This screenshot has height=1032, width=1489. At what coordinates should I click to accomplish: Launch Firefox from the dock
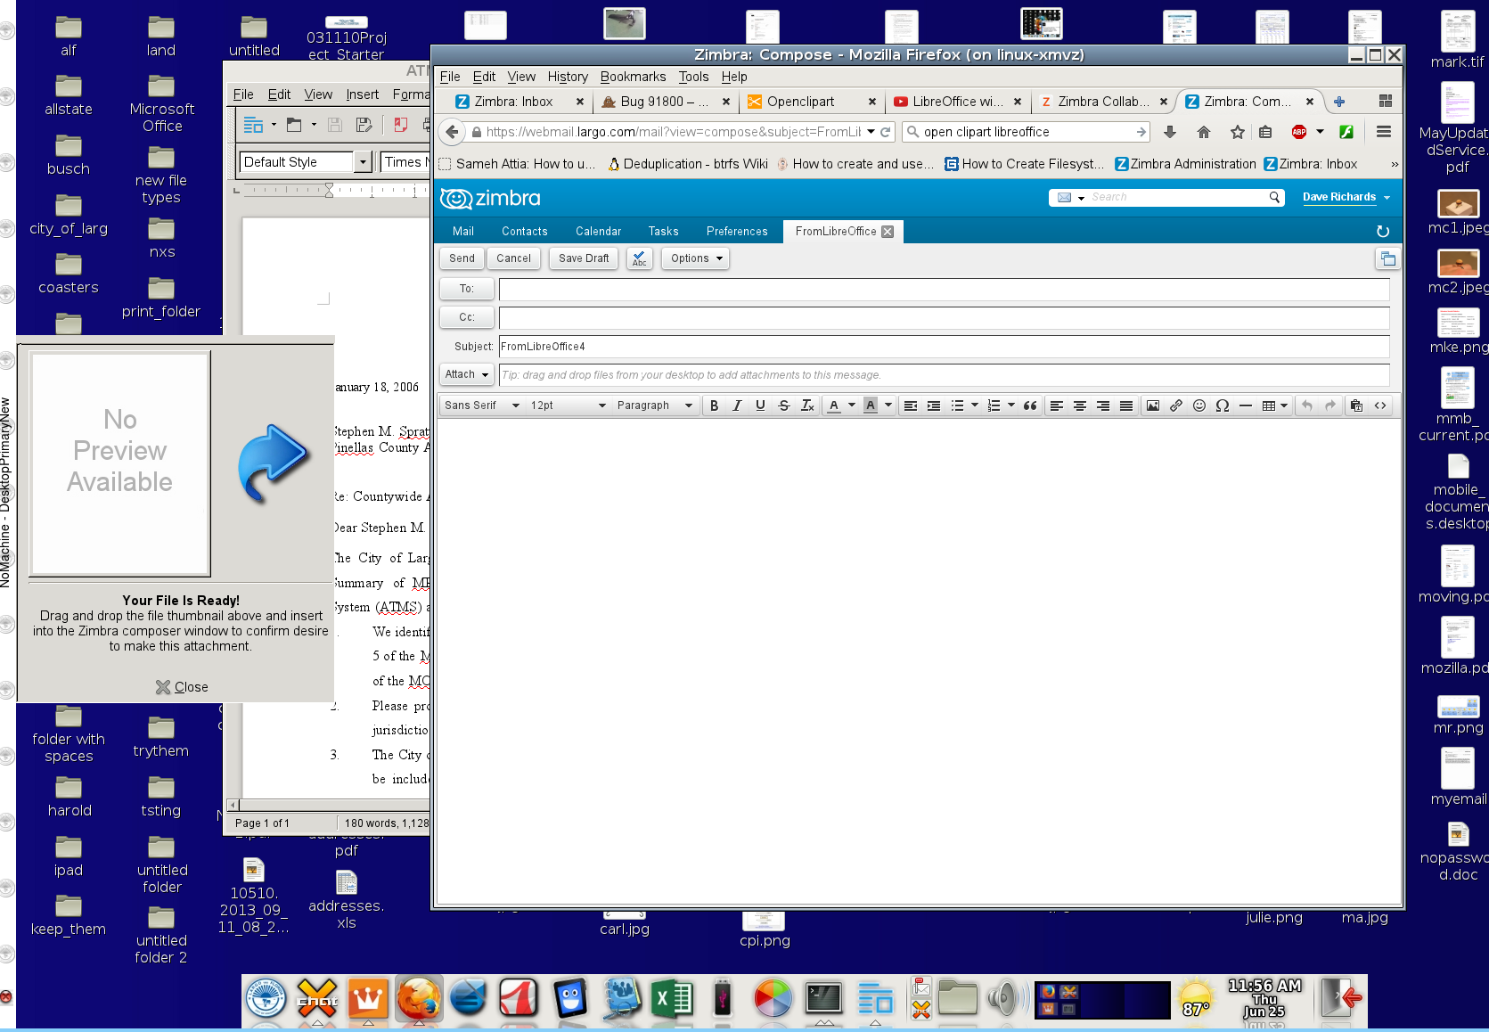[x=419, y=998]
